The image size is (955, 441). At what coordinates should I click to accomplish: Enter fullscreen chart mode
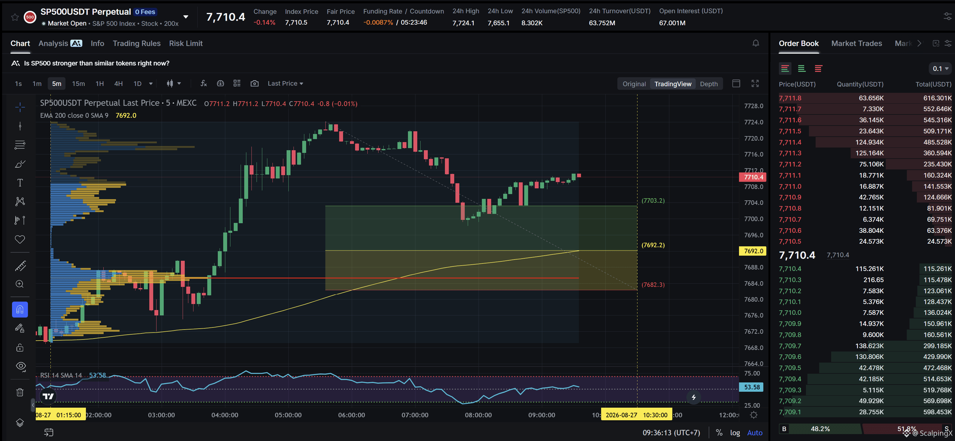755,84
